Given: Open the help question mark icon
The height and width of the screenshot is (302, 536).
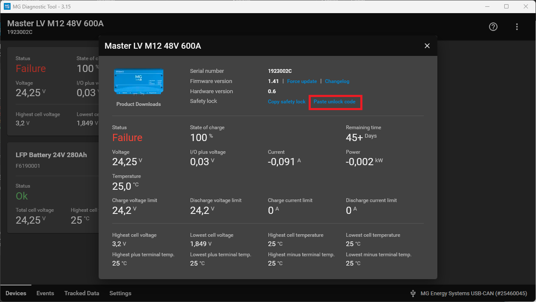Looking at the screenshot, I should tap(493, 27).
